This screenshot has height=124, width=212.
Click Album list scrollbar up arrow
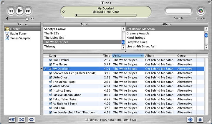(x=206, y=29)
